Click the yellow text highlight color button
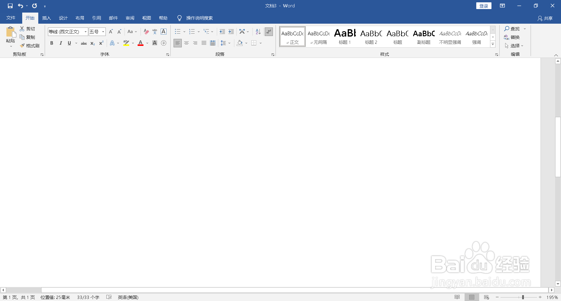561x301 pixels. pyautogui.click(x=126, y=43)
